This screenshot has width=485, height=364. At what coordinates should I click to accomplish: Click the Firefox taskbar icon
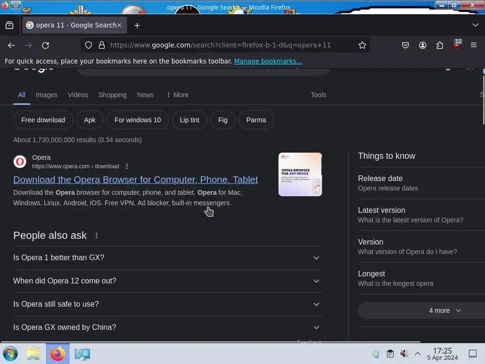[x=58, y=354]
